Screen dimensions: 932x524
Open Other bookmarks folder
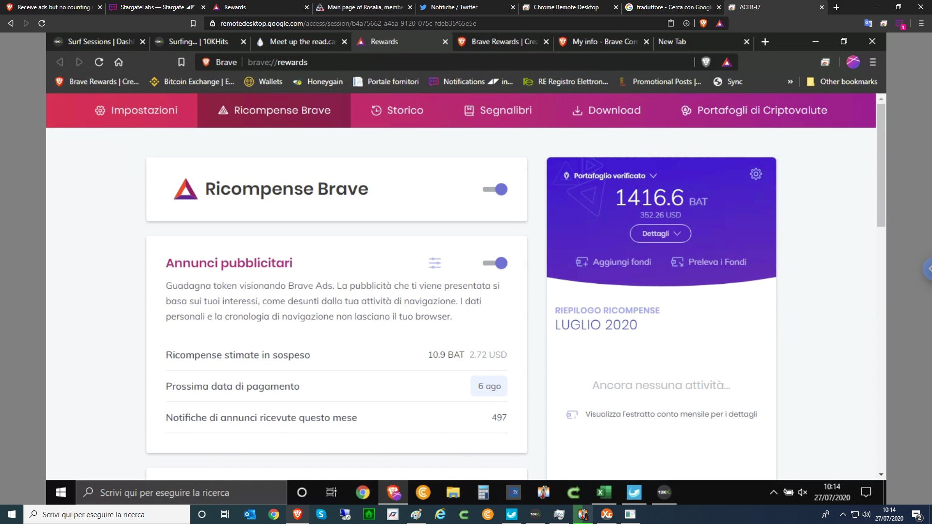[842, 82]
